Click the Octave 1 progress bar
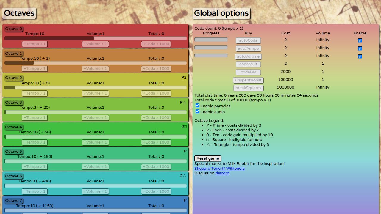The width and height of the screenshot is (381, 214). 96,63
